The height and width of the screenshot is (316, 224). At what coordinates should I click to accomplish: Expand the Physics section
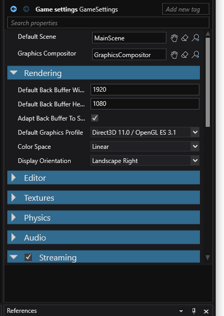(14, 217)
